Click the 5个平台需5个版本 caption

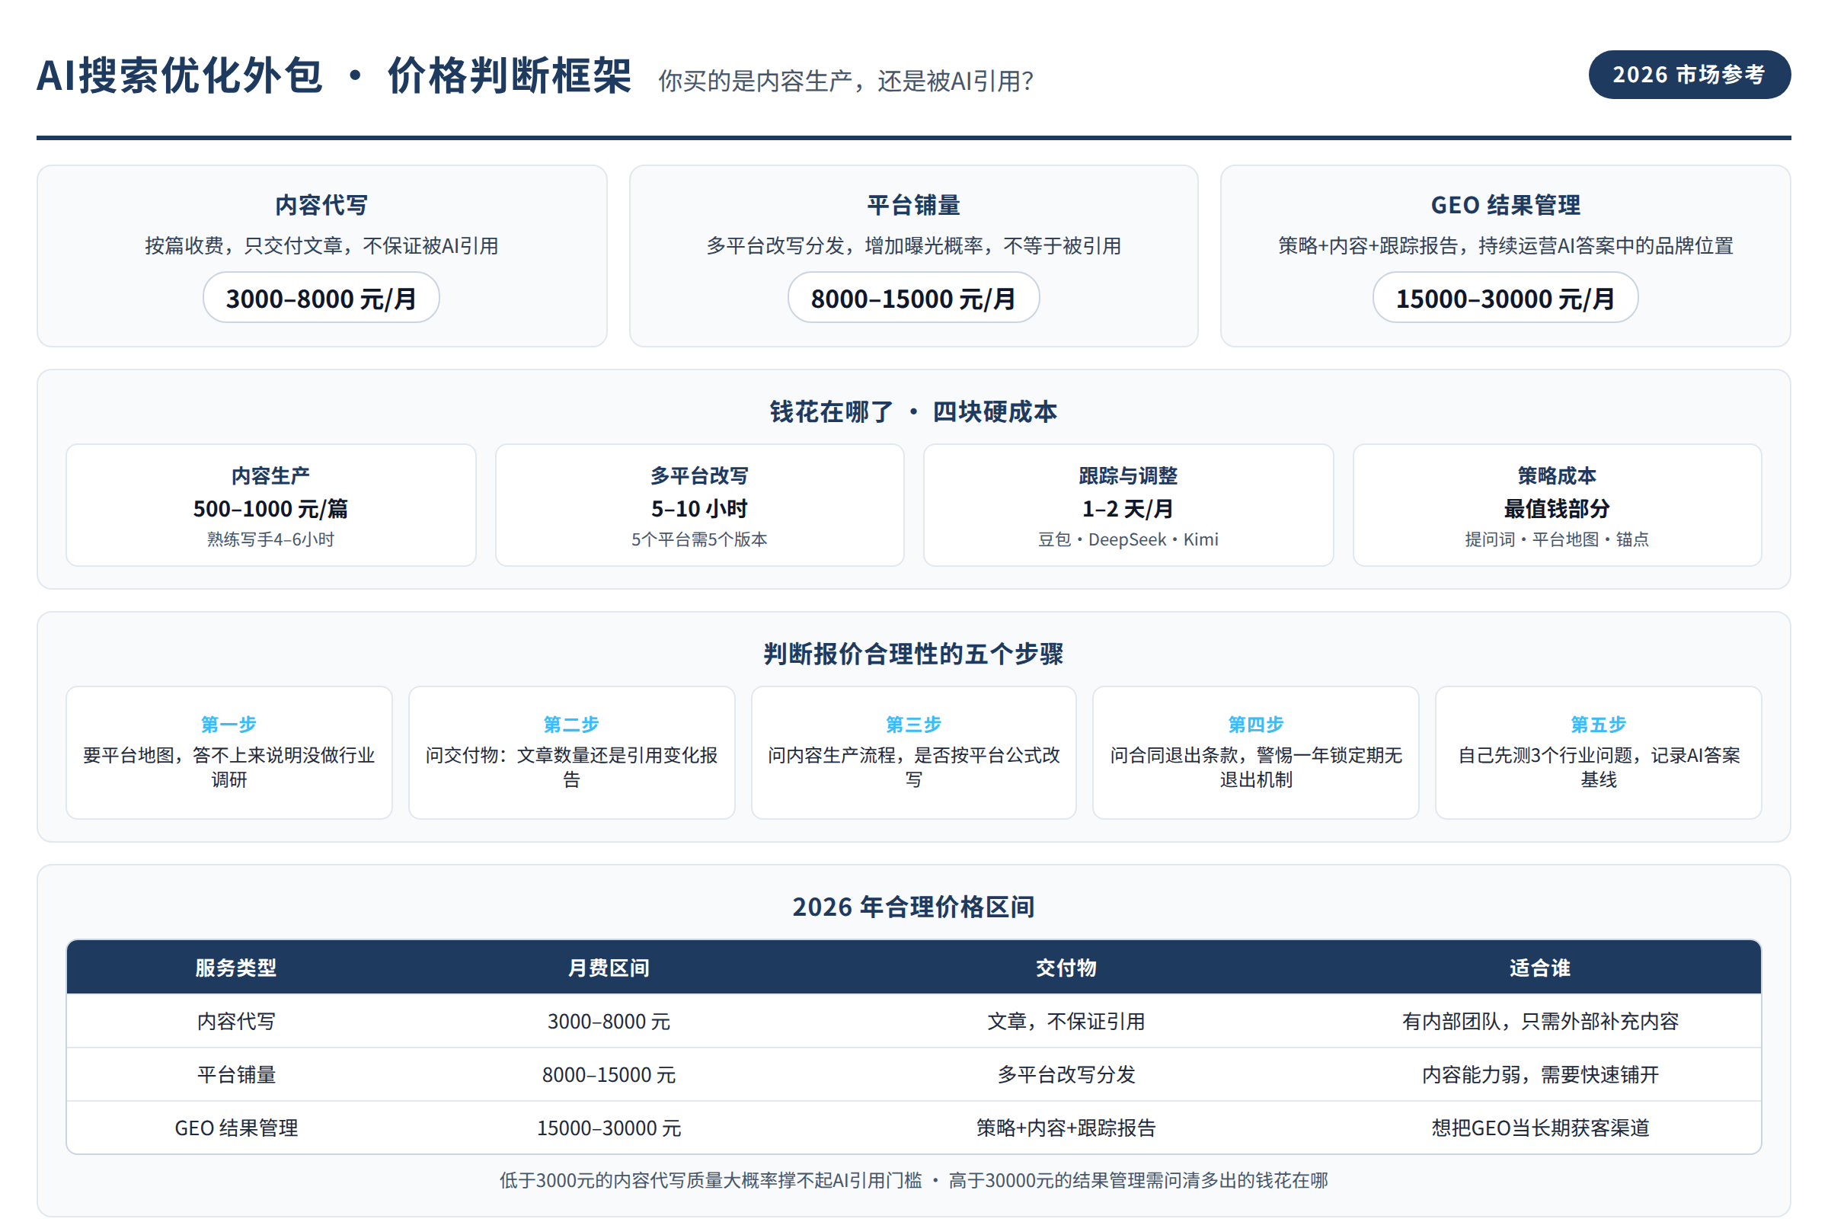point(699,539)
